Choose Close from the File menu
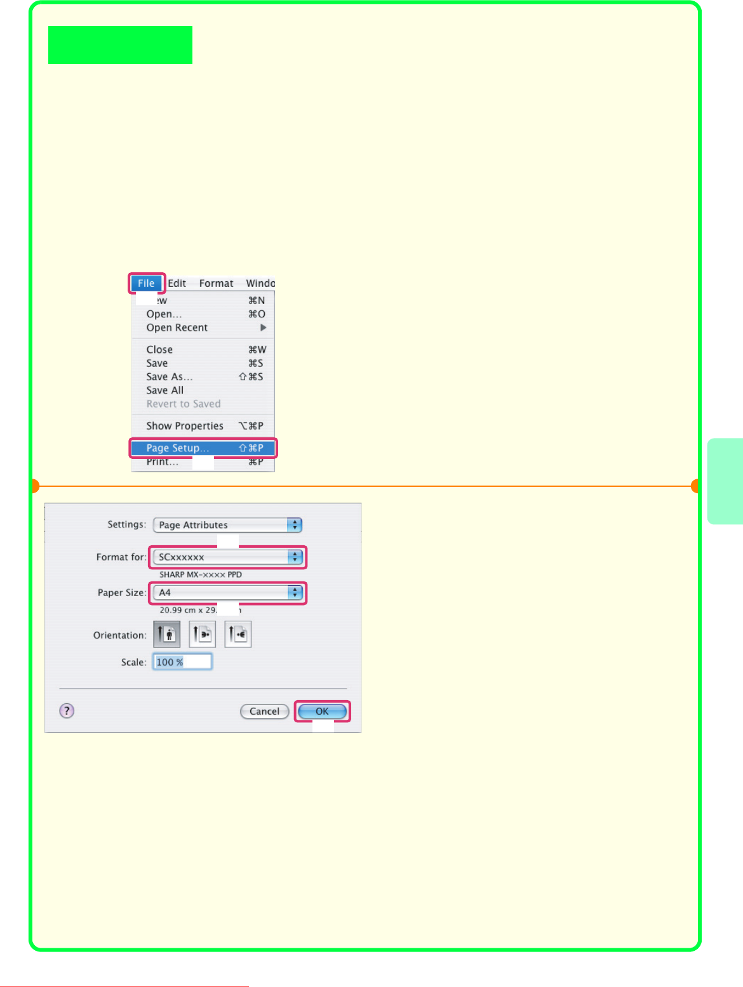743x987 pixels. pyautogui.click(x=159, y=350)
